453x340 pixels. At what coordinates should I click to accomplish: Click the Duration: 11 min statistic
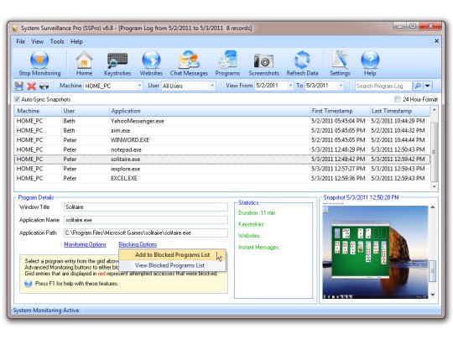coord(257,213)
